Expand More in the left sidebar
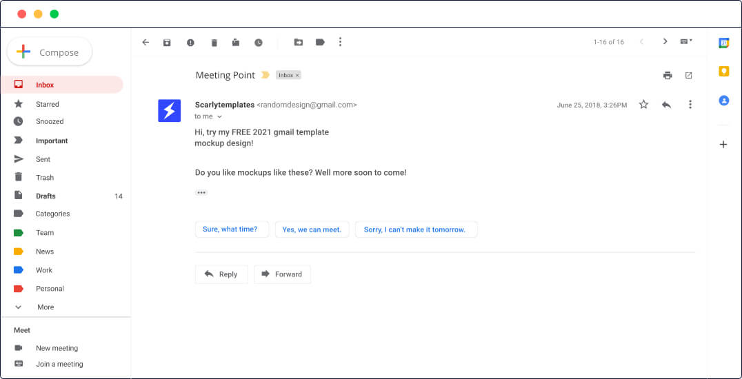The image size is (742, 379). 46,307
